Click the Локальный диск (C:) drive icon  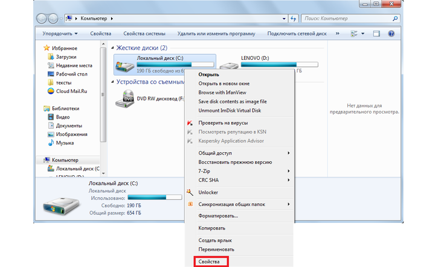click(x=124, y=66)
